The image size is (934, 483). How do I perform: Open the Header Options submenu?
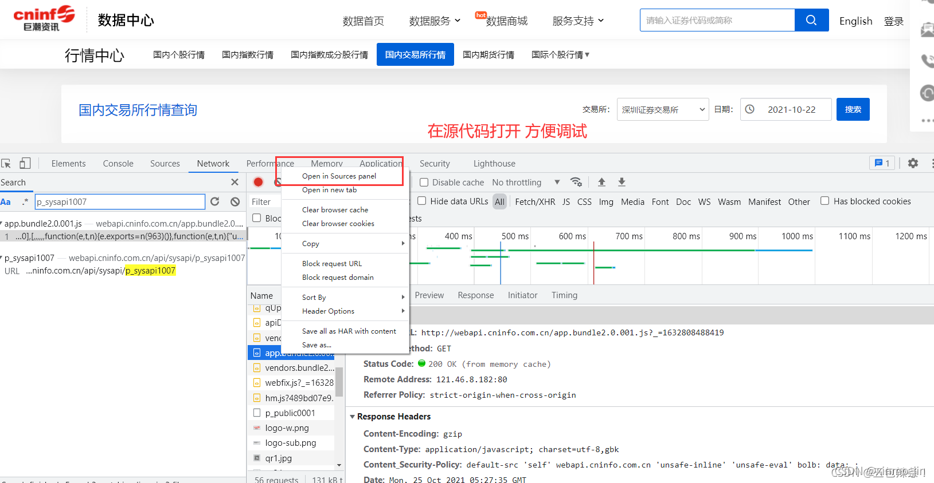point(345,311)
